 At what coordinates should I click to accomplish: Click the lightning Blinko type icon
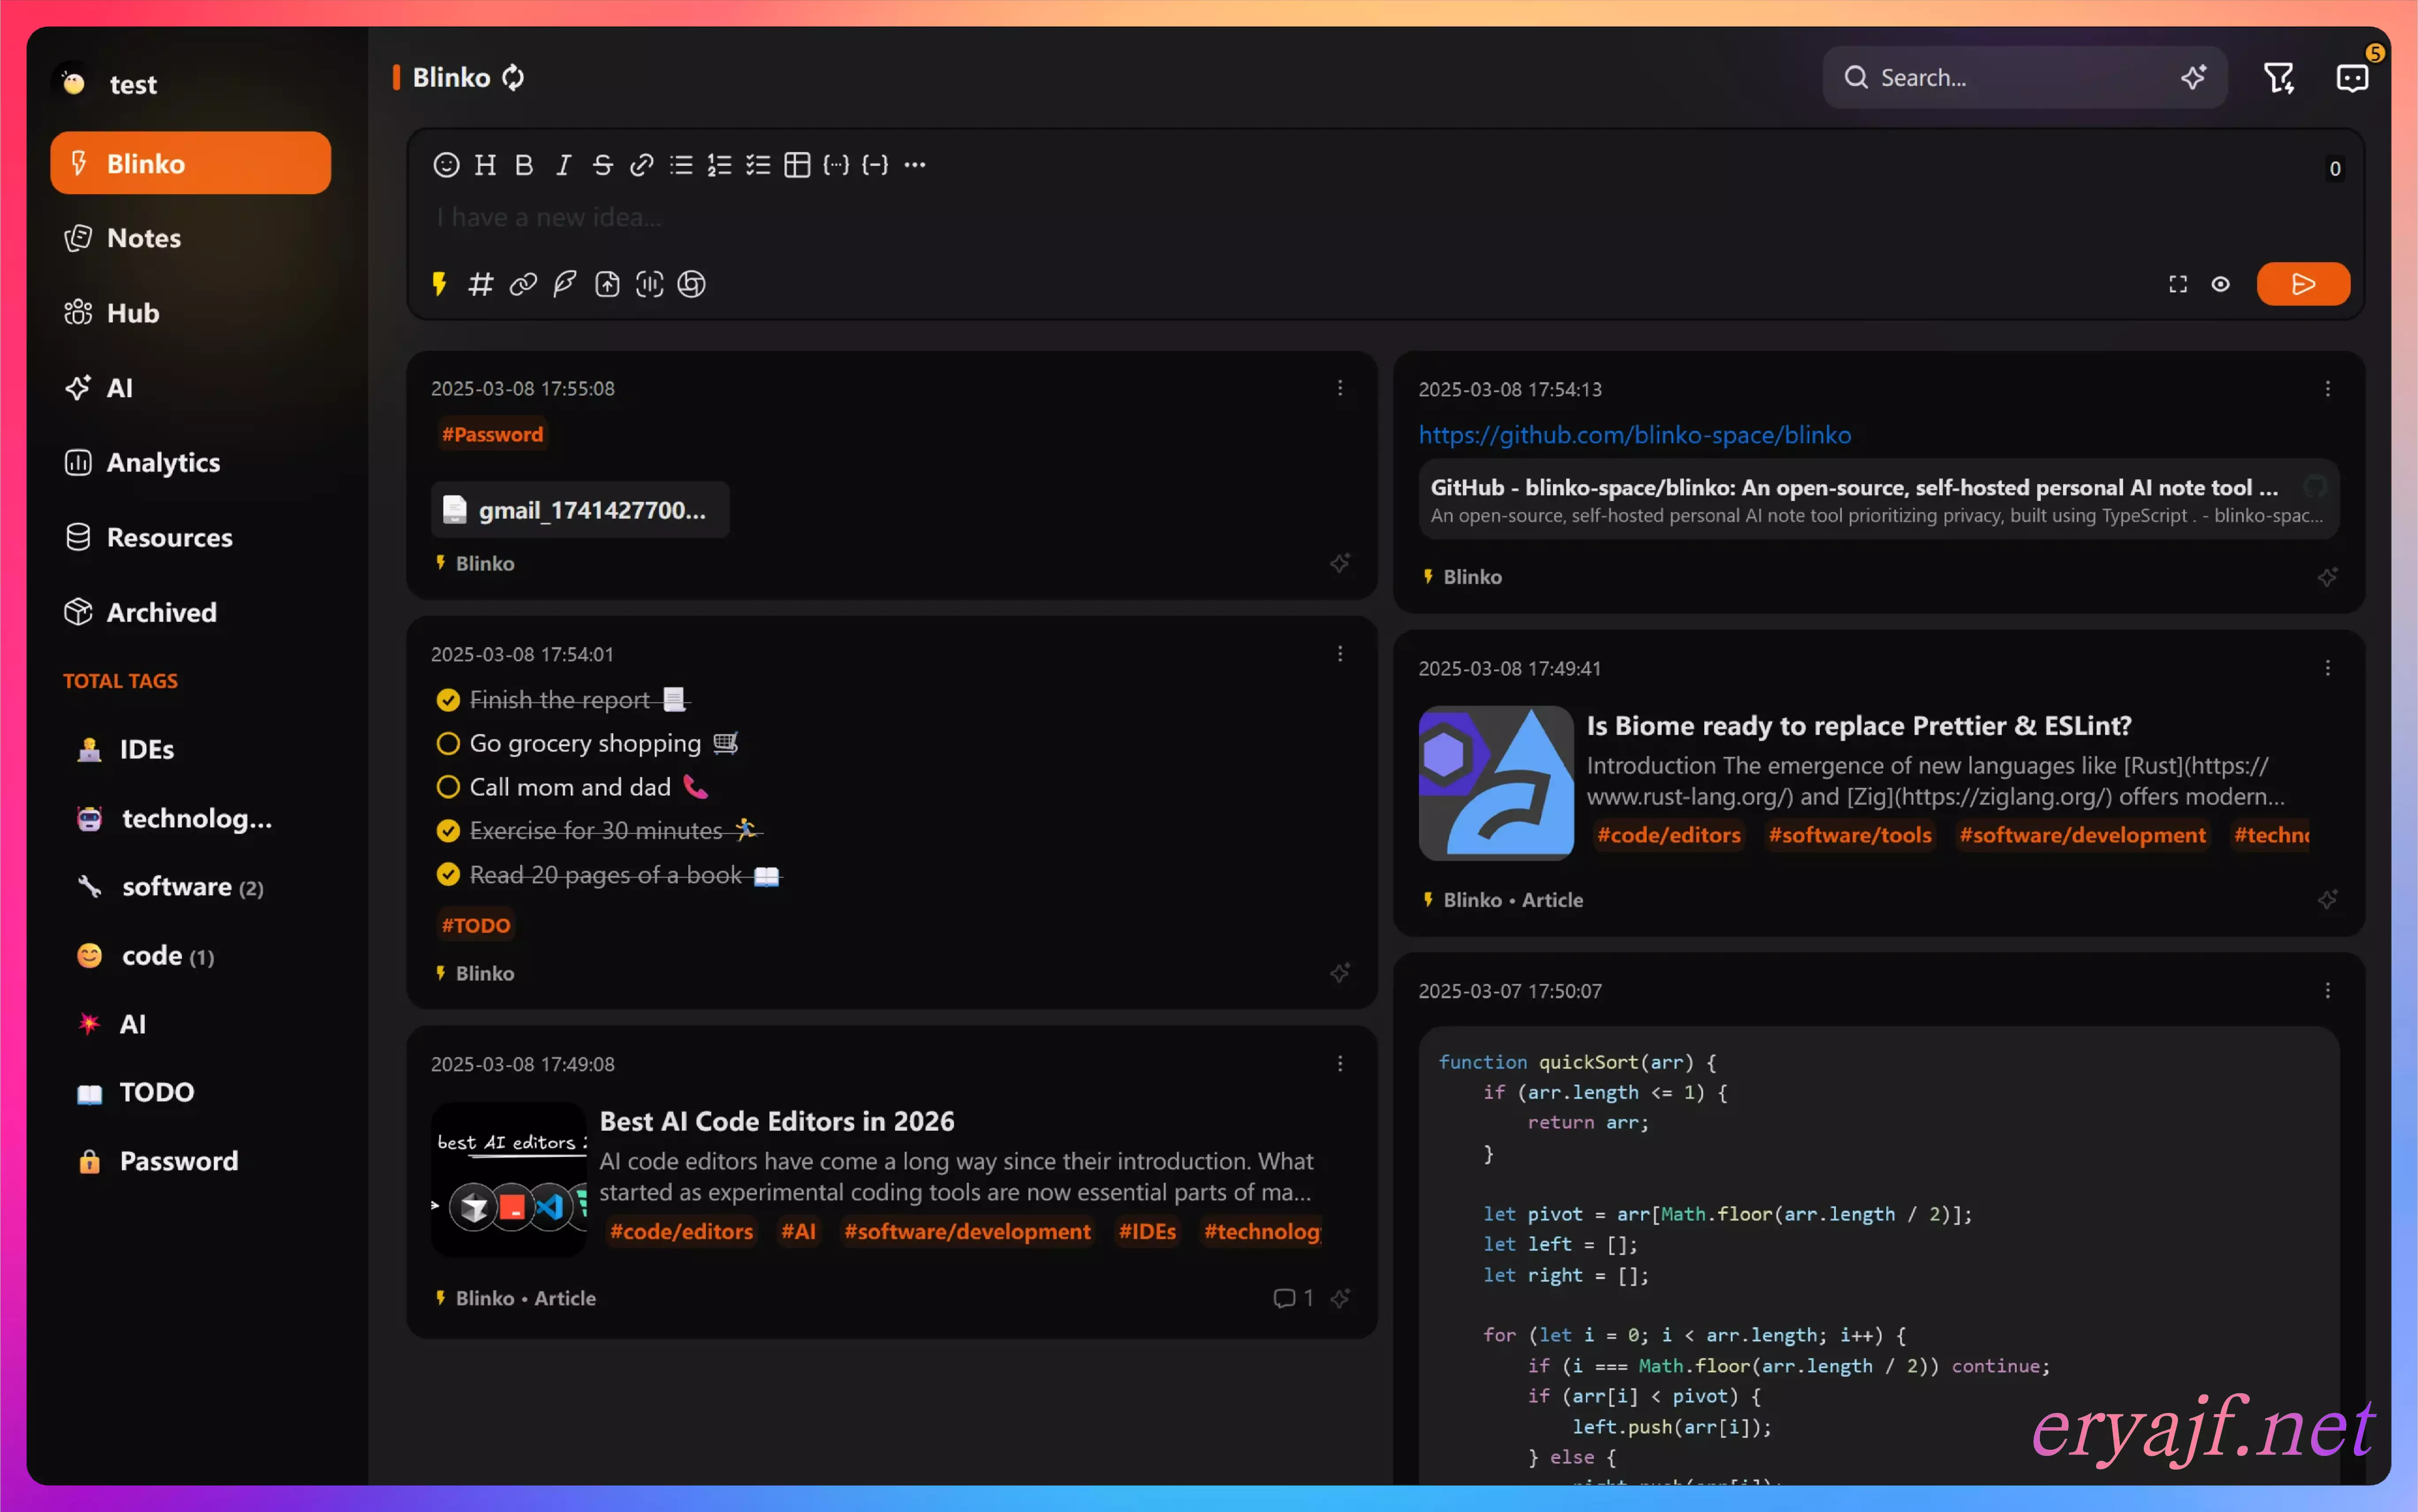(439, 284)
